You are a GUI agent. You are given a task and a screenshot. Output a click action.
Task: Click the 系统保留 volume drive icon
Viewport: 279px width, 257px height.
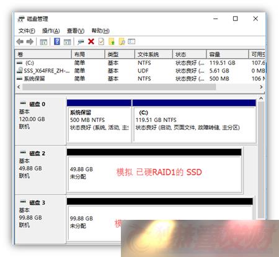[x=20, y=79]
